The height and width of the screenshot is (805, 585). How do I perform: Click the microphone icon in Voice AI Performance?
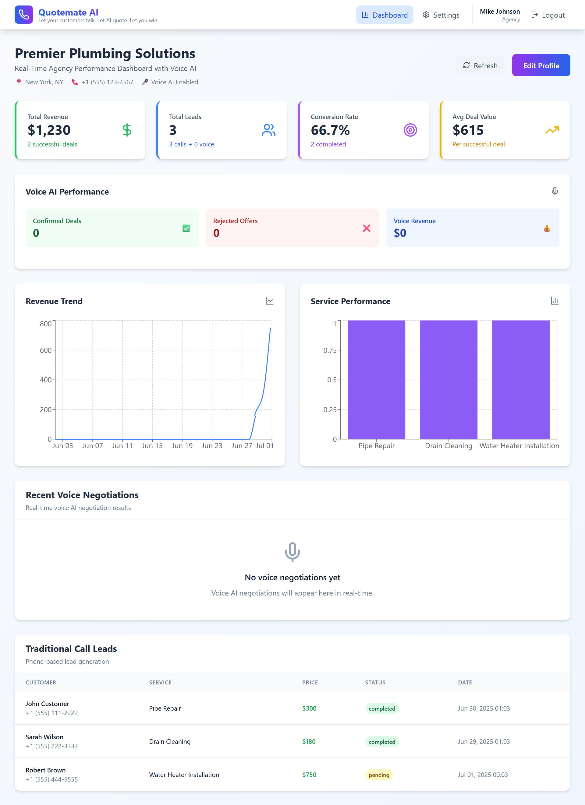click(555, 191)
